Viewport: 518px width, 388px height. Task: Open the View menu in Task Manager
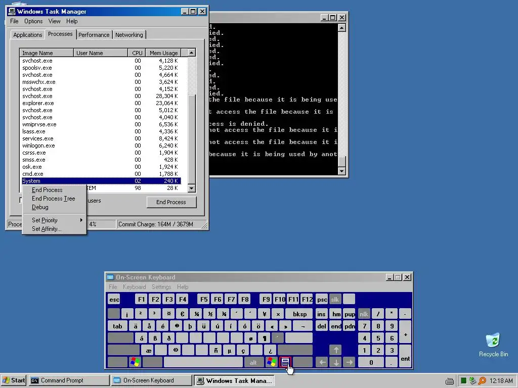54,21
